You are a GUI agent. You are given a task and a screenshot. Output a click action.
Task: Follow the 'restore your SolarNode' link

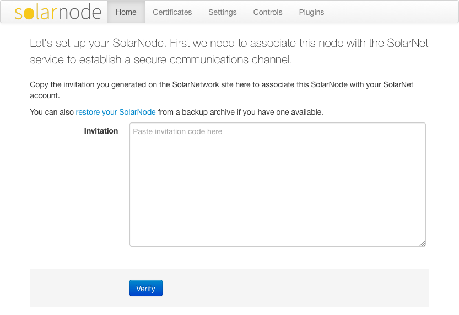(x=116, y=112)
